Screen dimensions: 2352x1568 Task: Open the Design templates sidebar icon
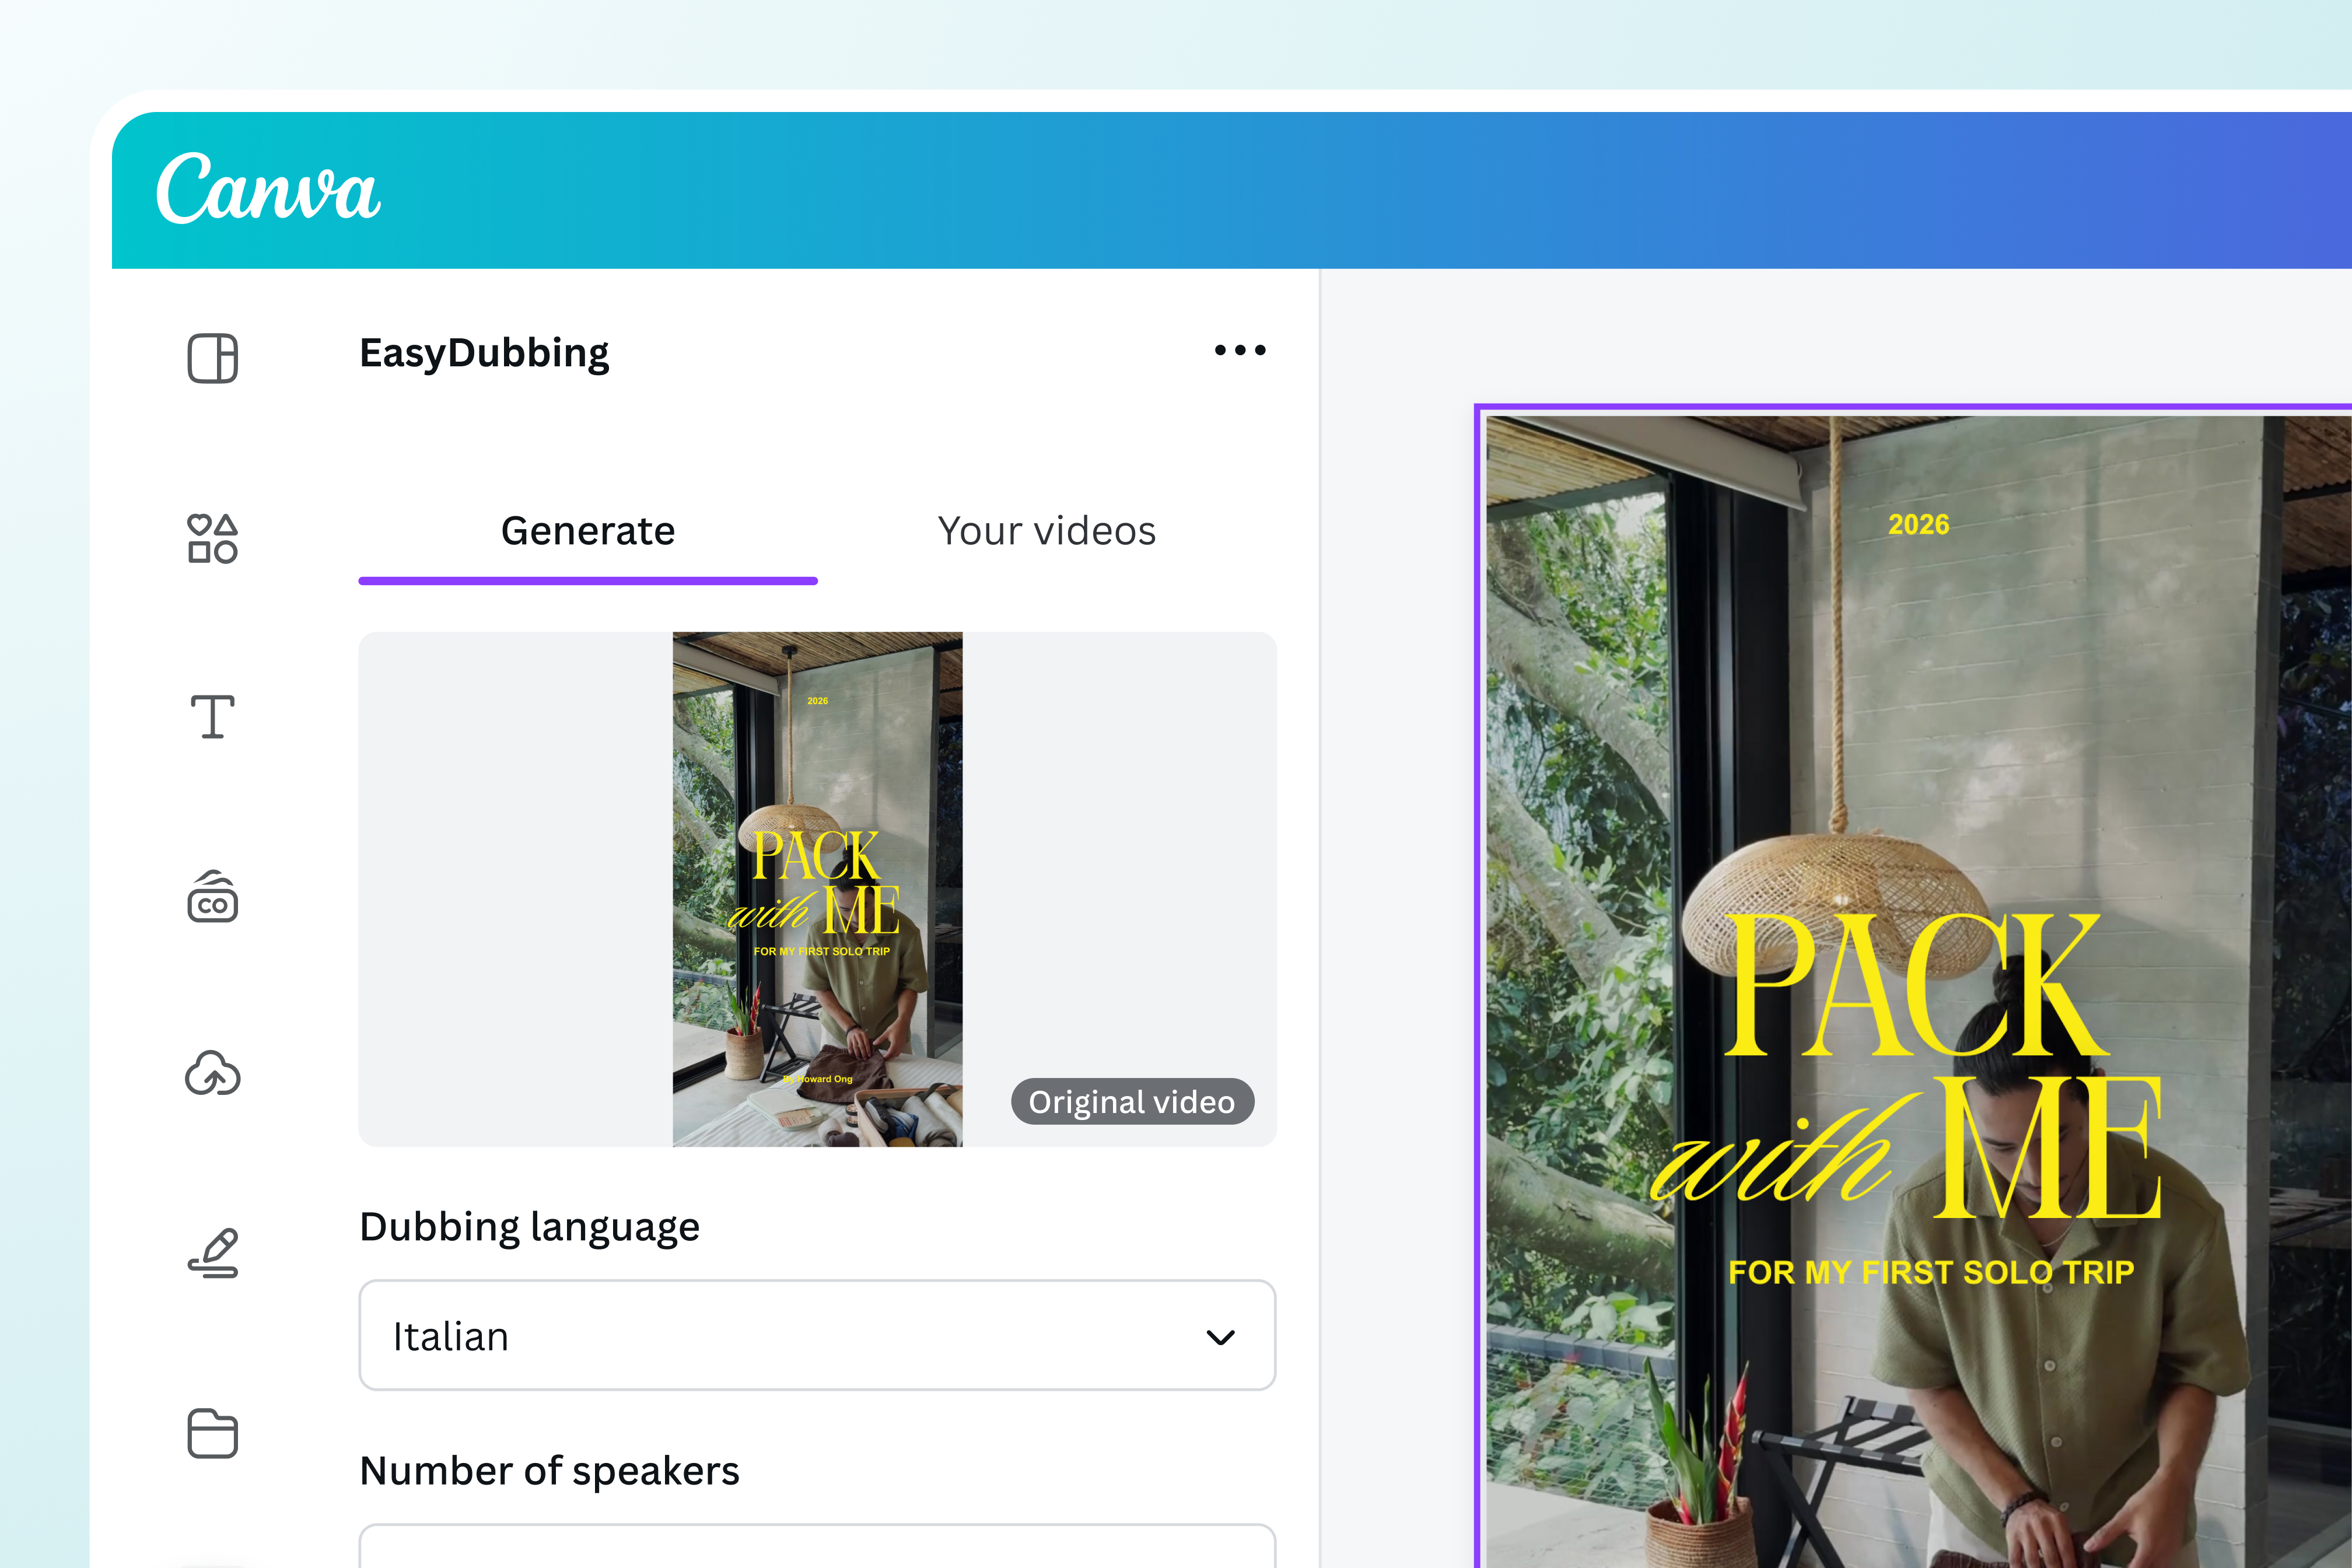point(213,358)
